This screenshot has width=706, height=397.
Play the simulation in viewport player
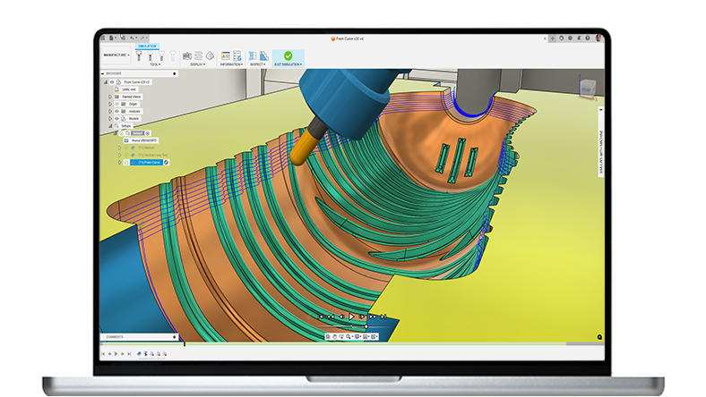coord(351,317)
